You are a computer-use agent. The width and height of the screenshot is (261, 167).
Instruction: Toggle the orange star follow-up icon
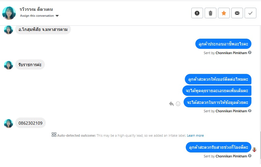[x=224, y=13]
